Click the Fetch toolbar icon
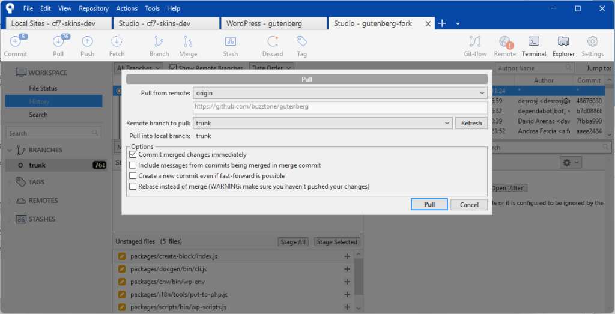 pyautogui.click(x=117, y=46)
